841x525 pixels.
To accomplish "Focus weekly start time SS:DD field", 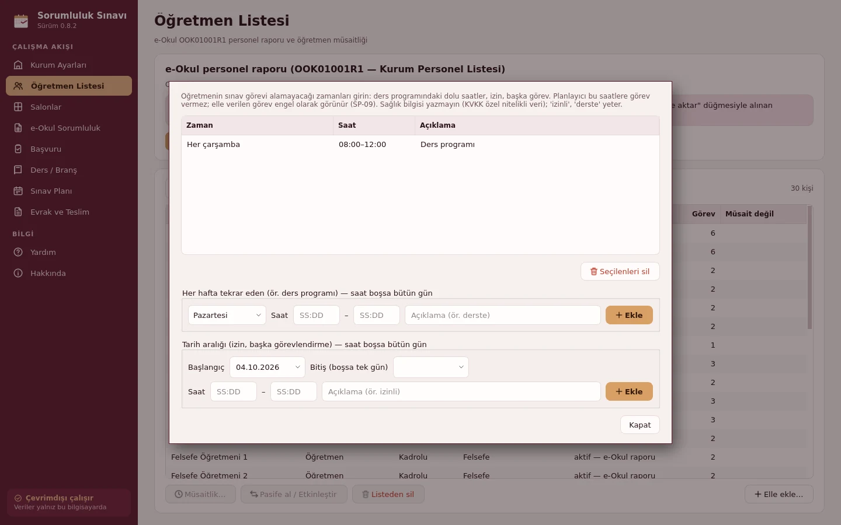I will click(x=317, y=315).
